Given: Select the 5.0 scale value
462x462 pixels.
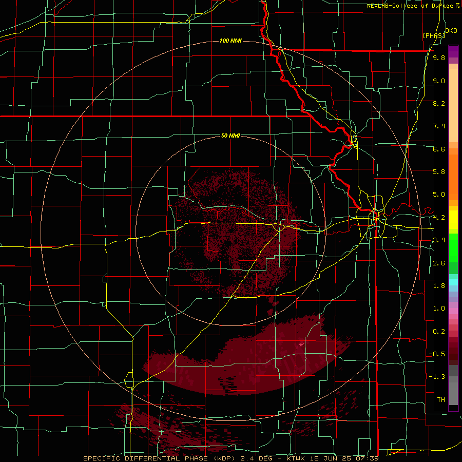Looking at the screenshot, I should (439, 195).
